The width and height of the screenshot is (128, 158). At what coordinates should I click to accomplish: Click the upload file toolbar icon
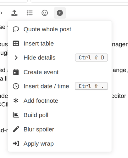point(14,13)
